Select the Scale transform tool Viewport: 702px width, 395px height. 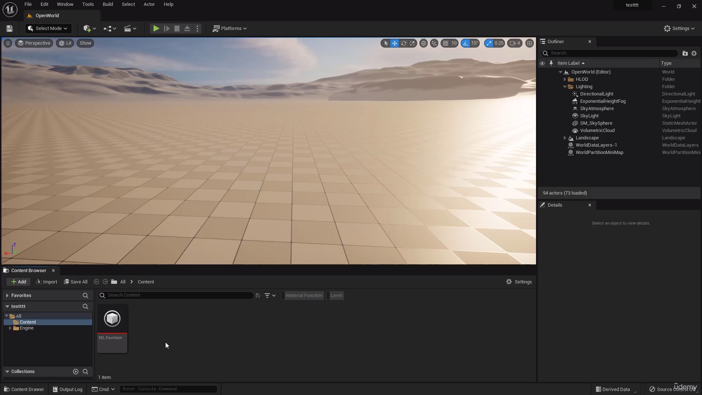[413, 43]
